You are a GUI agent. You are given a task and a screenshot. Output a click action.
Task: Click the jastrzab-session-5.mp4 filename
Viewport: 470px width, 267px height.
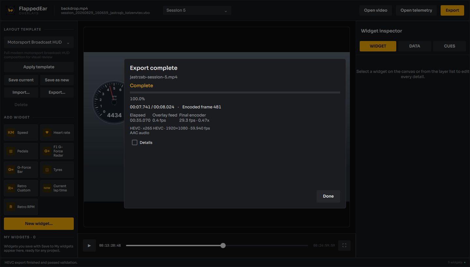click(x=154, y=77)
